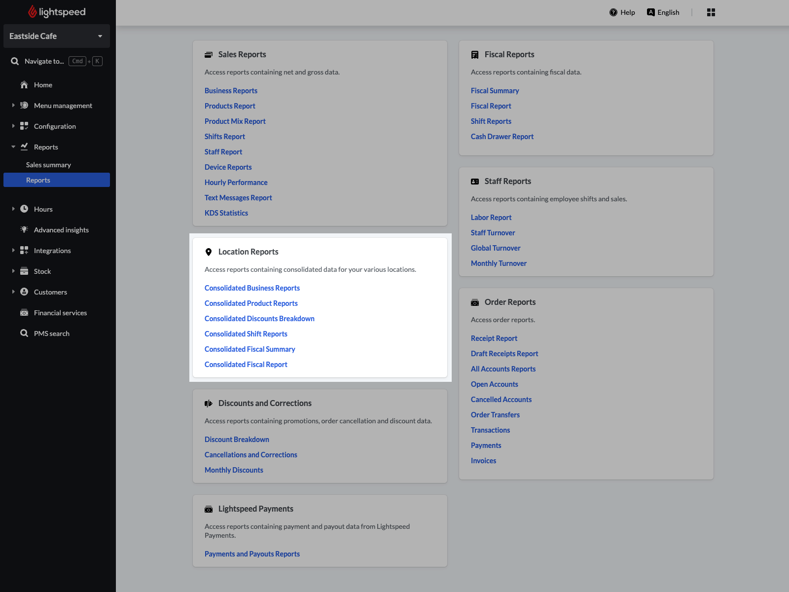Expand the Menu management section
Image resolution: width=789 pixels, height=592 pixels.
click(x=13, y=106)
